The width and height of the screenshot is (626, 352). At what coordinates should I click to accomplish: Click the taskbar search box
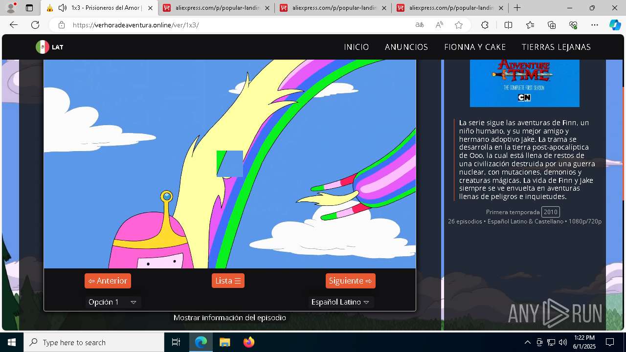pos(94,342)
